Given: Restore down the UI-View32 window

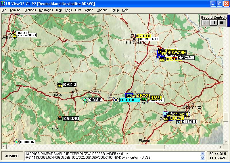Looking at the screenshot, I should pyautogui.click(x=220, y=4).
